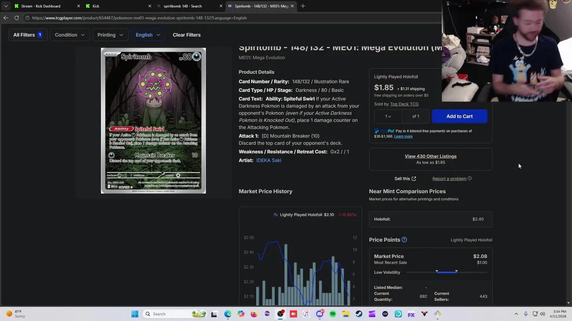Screen dimensions: 572x321
Task: Open Spotify from the taskbar
Action: [332, 314]
